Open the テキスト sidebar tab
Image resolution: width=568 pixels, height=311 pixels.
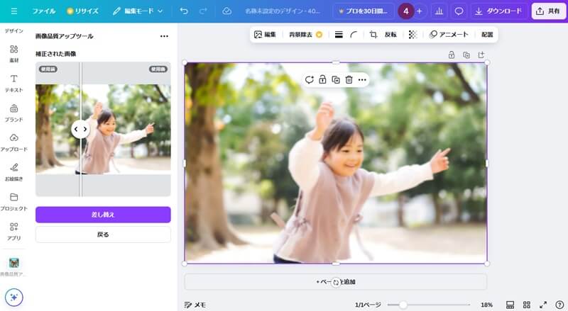pyautogui.click(x=13, y=84)
